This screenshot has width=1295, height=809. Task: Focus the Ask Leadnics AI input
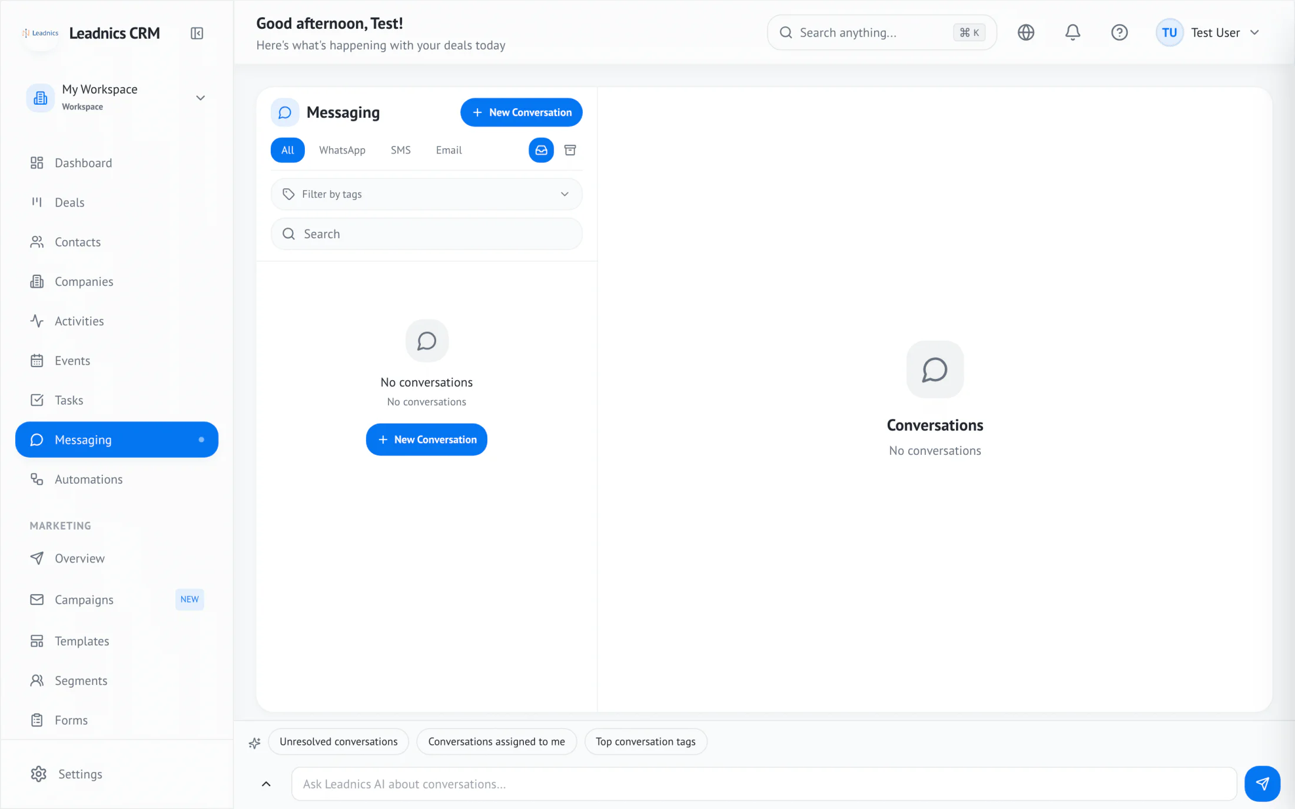point(763,784)
